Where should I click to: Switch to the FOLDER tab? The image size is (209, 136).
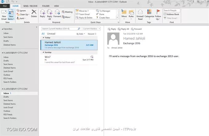(x=46, y=6)
